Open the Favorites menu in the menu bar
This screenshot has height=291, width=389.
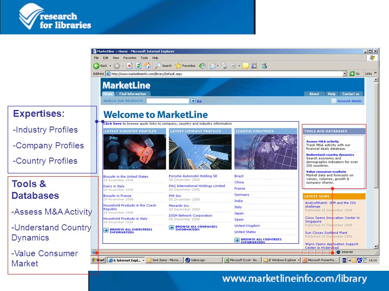point(130,58)
